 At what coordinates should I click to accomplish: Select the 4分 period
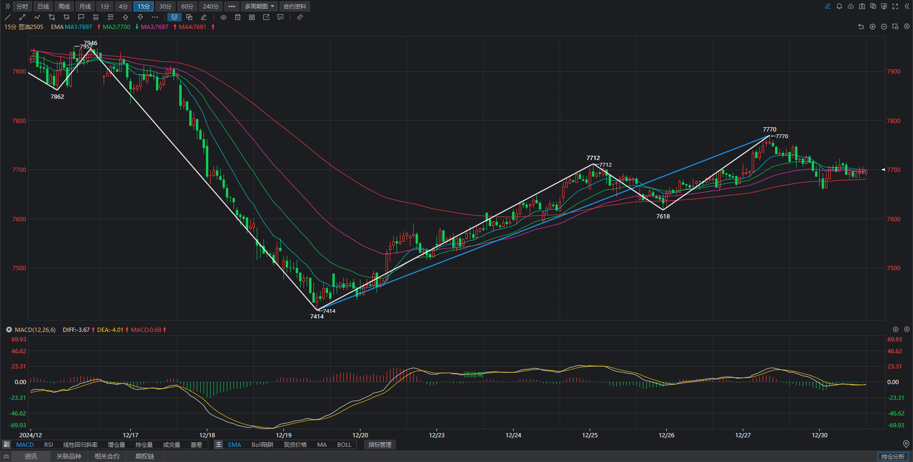[x=123, y=6]
